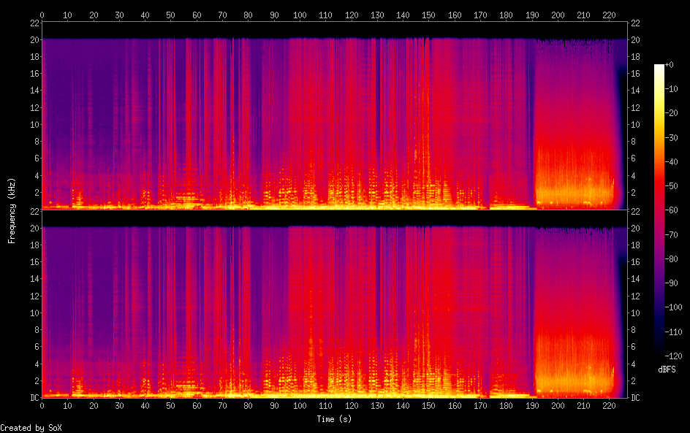
Task: Click the lower channel spectrogram plot
Action: pos(335,304)
